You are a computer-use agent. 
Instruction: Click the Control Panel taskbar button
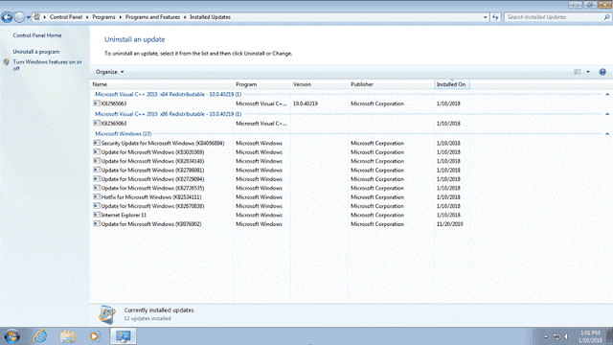tap(124, 336)
